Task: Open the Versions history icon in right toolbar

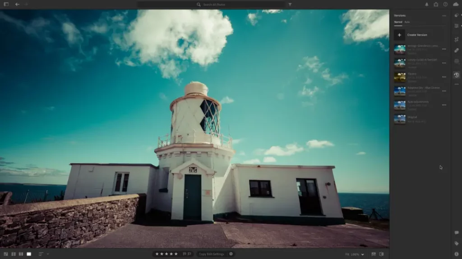Action: pos(457,75)
